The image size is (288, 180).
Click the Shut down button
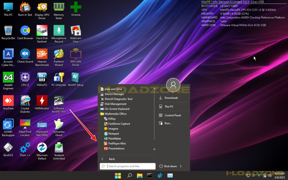tap(168, 166)
